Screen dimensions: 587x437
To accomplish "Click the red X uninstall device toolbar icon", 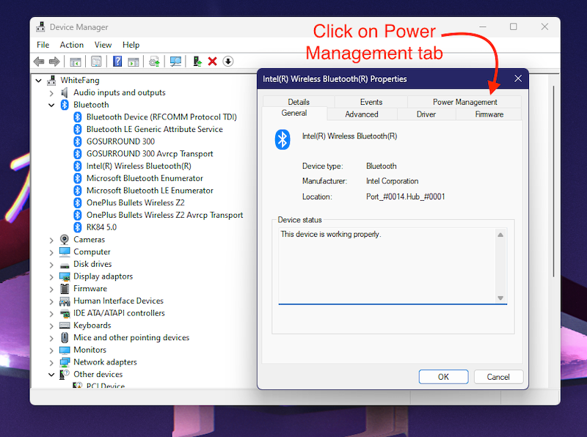I will (x=212, y=62).
